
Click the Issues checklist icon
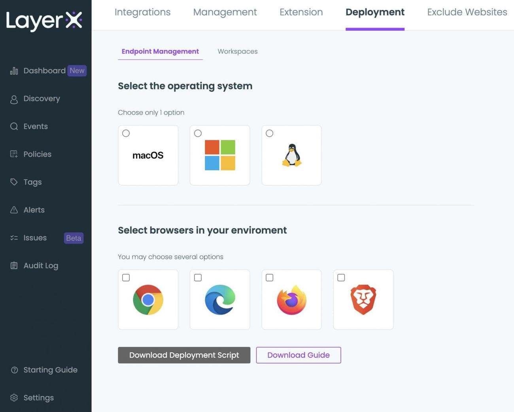tap(14, 238)
